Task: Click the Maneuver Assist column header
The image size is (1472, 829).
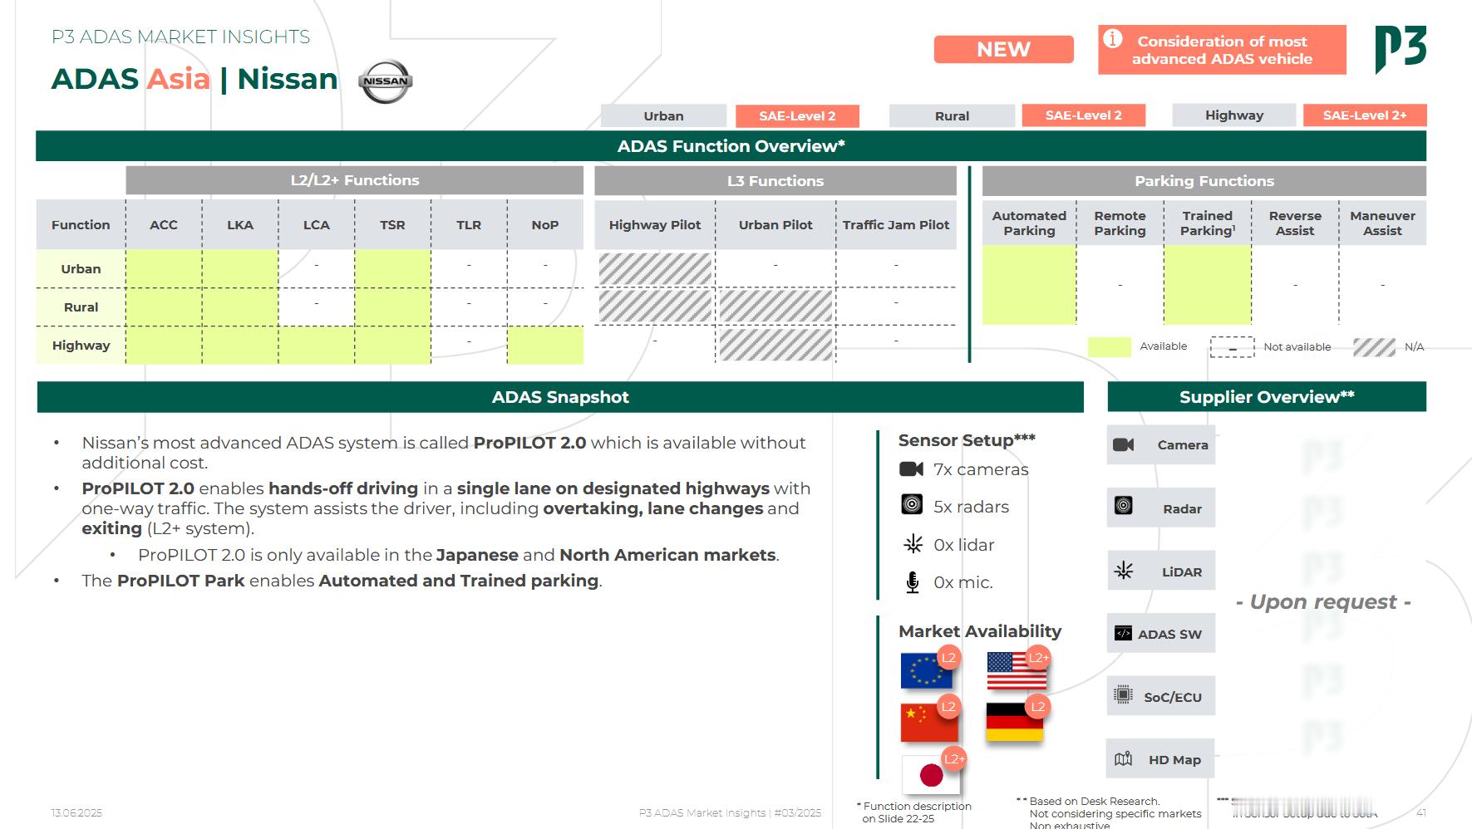Action: click(1382, 223)
